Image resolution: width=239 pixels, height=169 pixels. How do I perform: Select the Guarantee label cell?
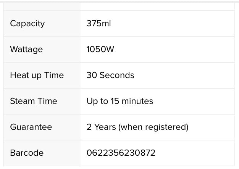[x=42, y=127]
